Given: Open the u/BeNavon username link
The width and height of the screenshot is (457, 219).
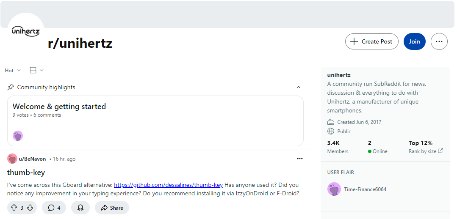Looking at the screenshot, I should pyautogui.click(x=33, y=159).
